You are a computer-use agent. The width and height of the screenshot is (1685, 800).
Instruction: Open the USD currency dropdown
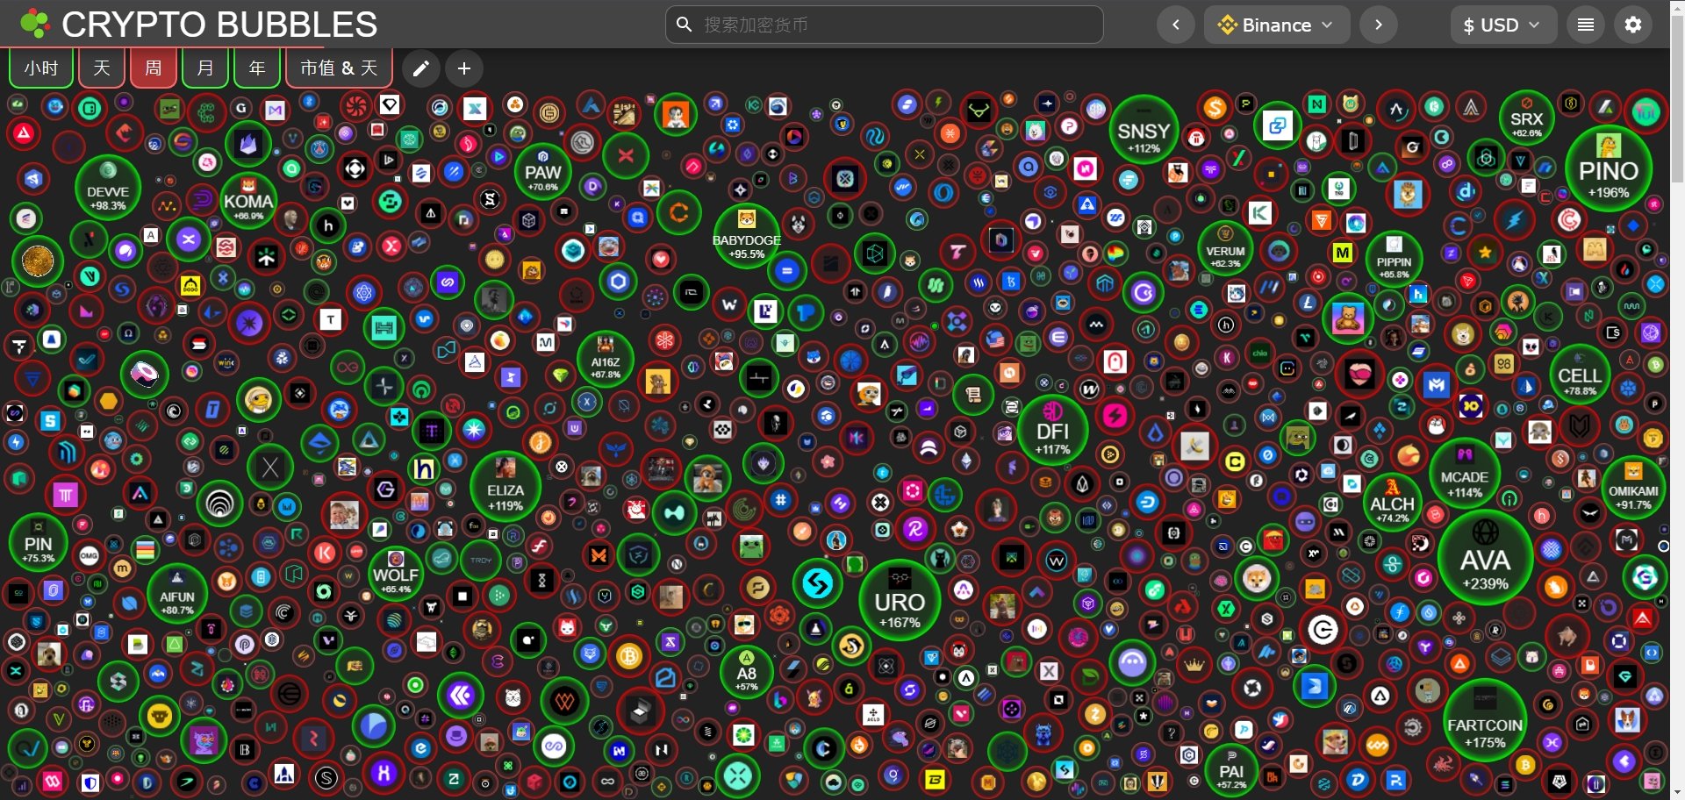1502,25
